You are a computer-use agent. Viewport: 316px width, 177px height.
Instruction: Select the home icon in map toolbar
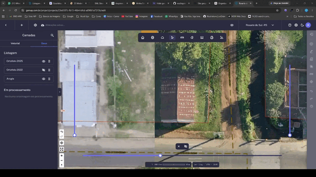pos(142,38)
